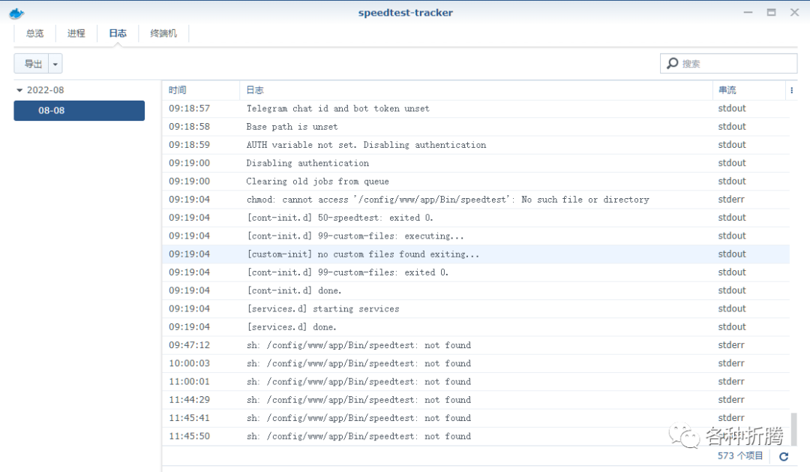The height and width of the screenshot is (472, 810).
Task: Click the 日志 column header
Action: (x=255, y=90)
